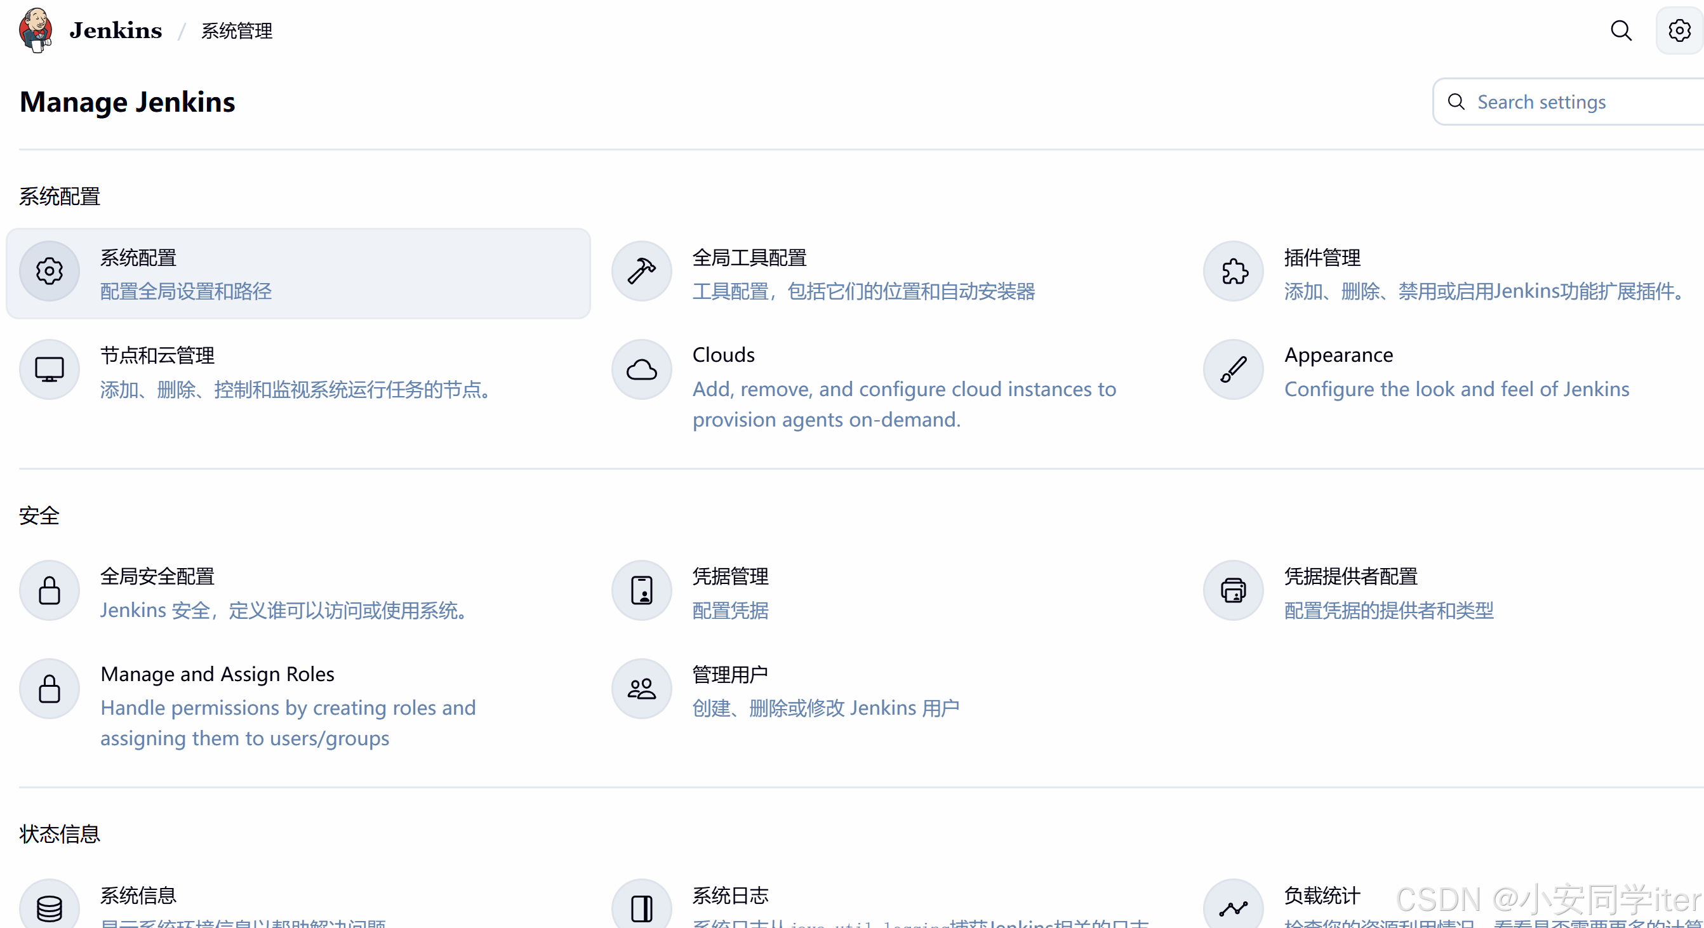Click the monitor icon for 节点和云管理

tap(50, 369)
